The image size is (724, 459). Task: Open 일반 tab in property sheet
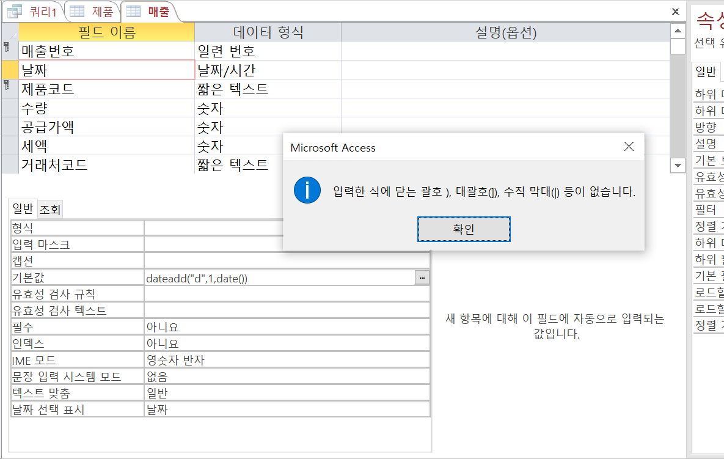(x=706, y=72)
